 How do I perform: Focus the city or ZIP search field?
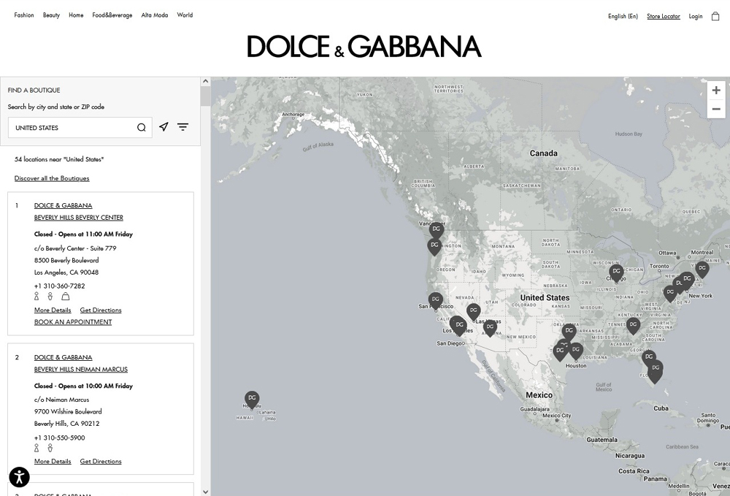73,128
